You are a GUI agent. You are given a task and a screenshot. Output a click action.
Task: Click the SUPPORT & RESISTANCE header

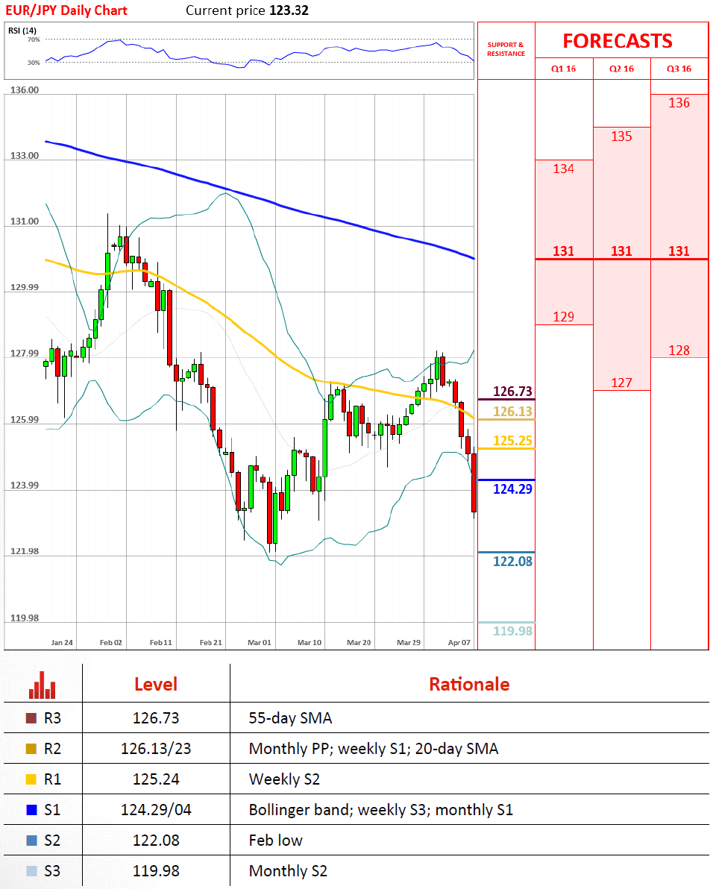pos(506,49)
